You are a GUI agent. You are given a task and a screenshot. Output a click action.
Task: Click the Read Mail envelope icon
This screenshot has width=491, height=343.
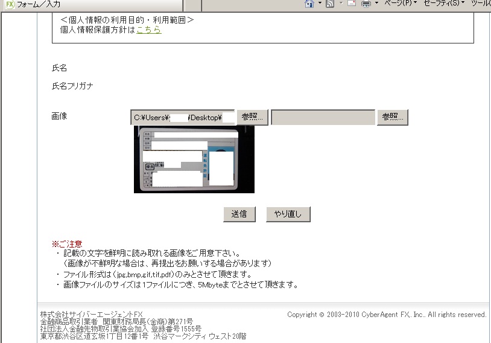click(351, 4)
